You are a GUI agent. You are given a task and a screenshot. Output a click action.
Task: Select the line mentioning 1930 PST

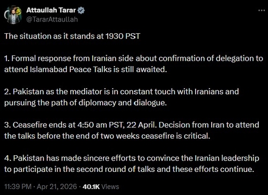[72, 36]
